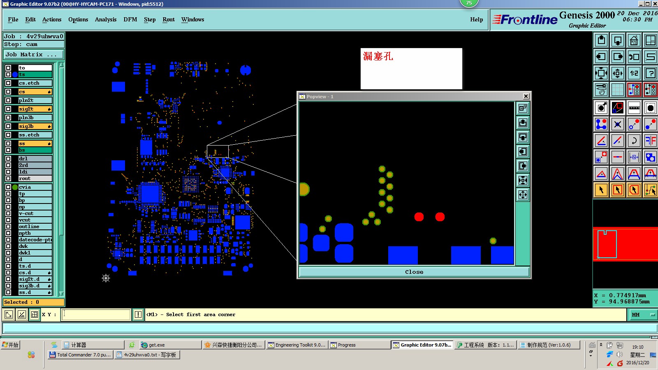Image resolution: width=658 pixels, height=370 pixels.
Task: Open the Help menu
Action: [477, 19]
